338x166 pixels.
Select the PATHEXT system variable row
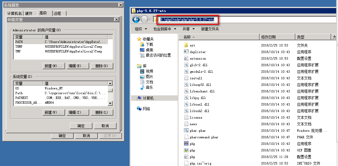pos(61,98)
